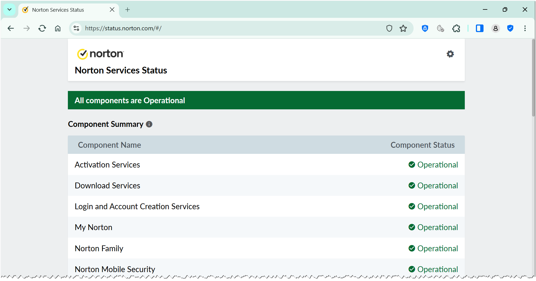536x281 pixels.
Task: Open the Extensions puzzle piece menu
Action: 456,28
